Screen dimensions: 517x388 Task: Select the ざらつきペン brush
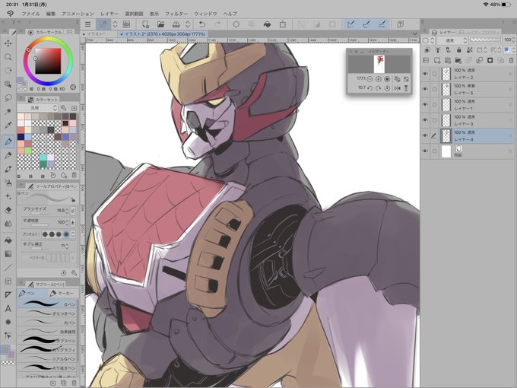point(48,313)
